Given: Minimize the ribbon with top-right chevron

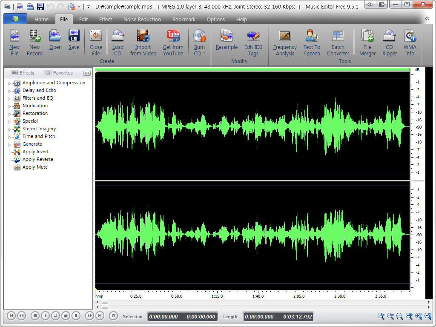Looking at the screenshot, I should coord(427,18).
